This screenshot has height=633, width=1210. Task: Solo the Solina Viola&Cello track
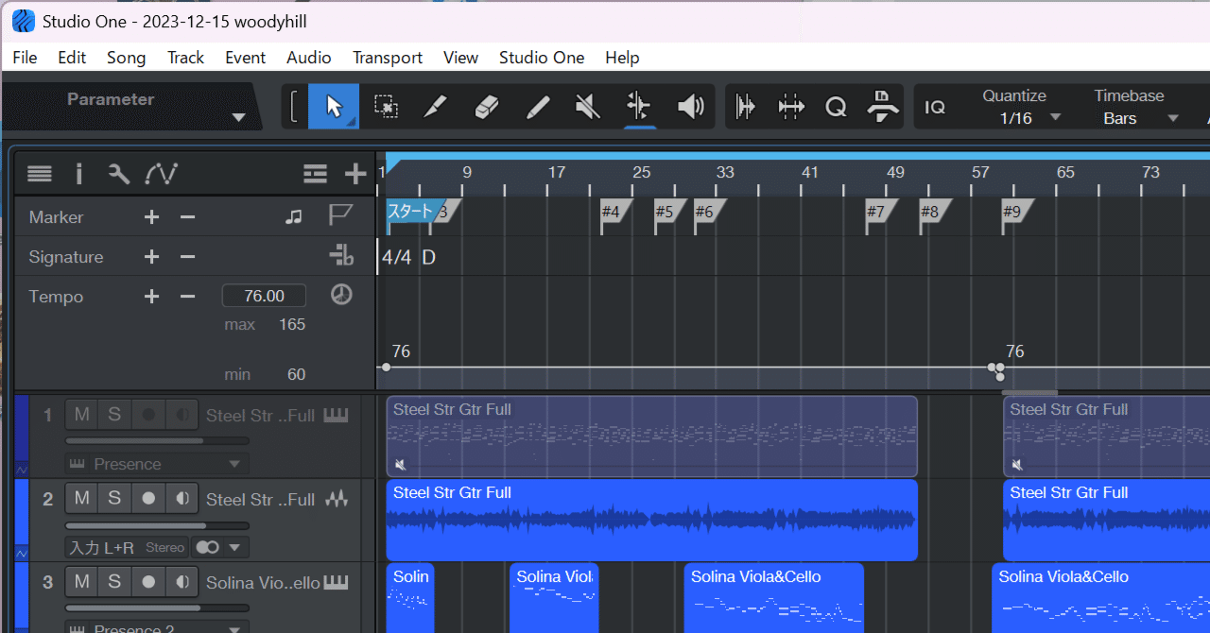(x=114, y=582)
